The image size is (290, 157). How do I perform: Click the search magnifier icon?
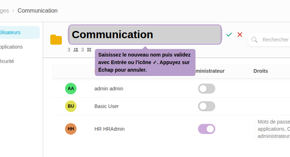pos(254,40)
